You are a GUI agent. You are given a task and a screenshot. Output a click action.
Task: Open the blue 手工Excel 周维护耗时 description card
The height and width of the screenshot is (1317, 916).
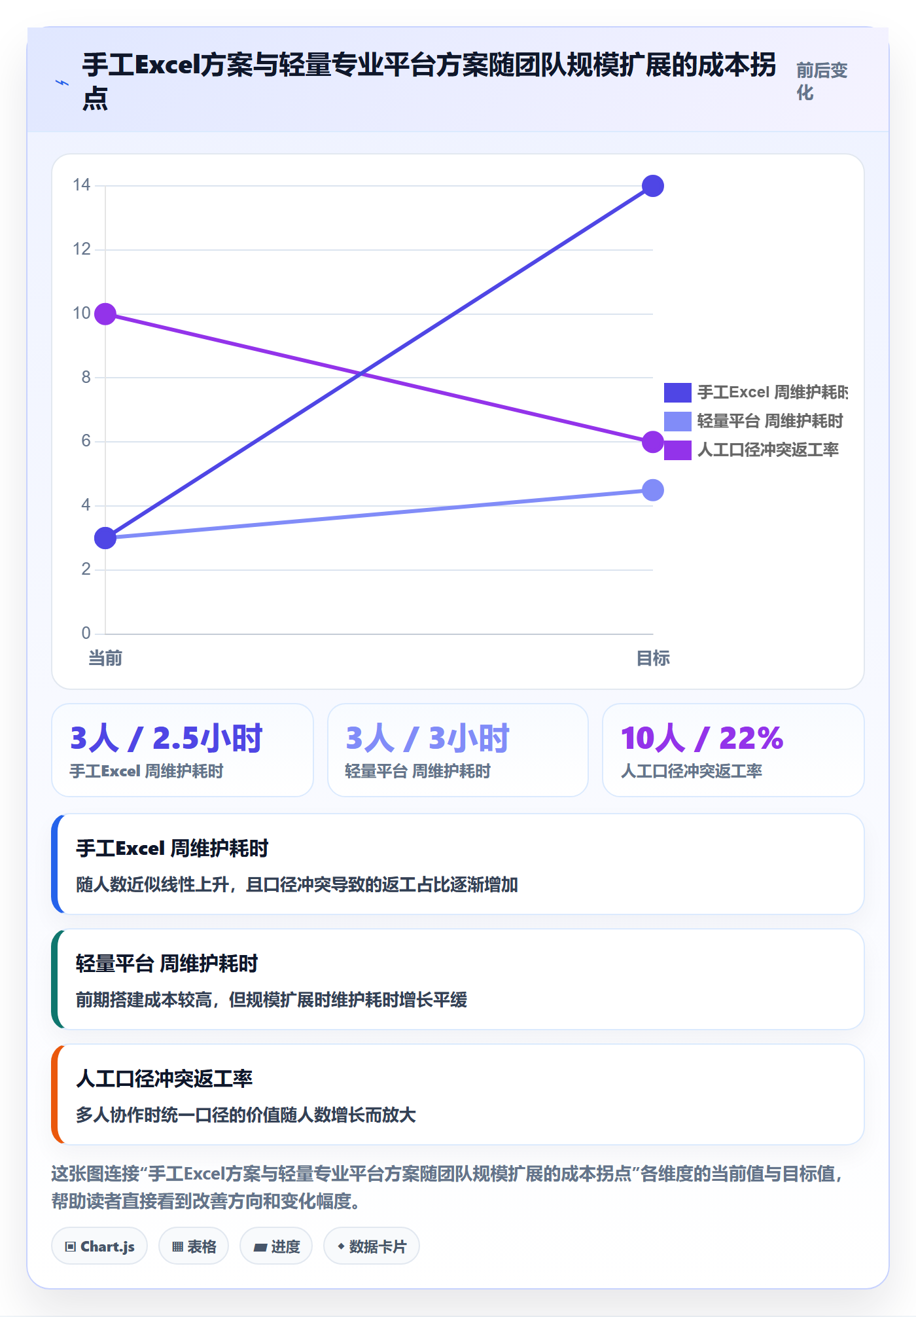click(x=458, y=864)
